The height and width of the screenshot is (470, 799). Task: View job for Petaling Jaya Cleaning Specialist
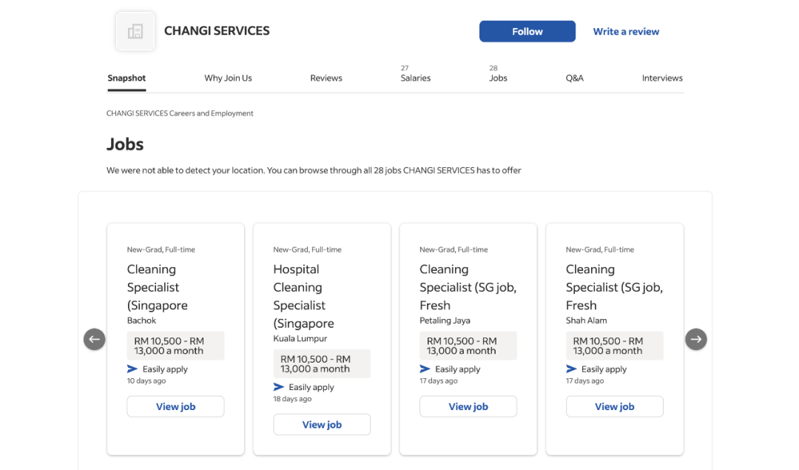click(468, 406)
